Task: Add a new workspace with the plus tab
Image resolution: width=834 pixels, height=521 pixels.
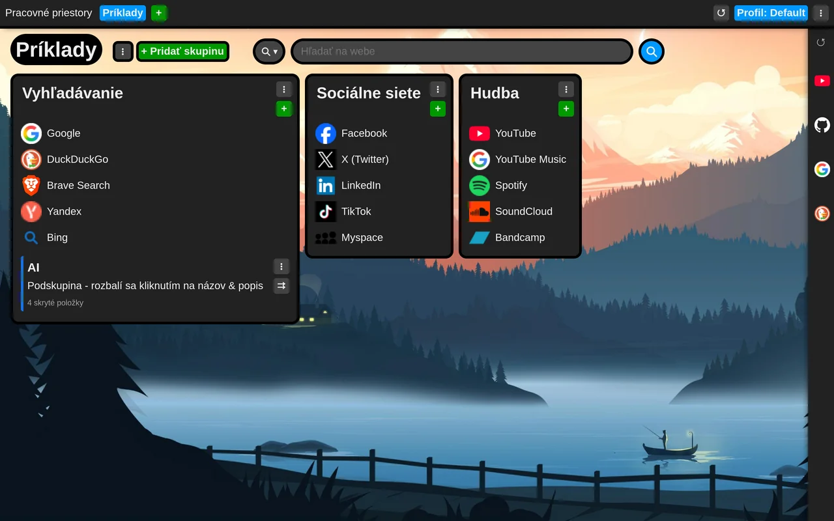Action: click(x=159, y=13)
